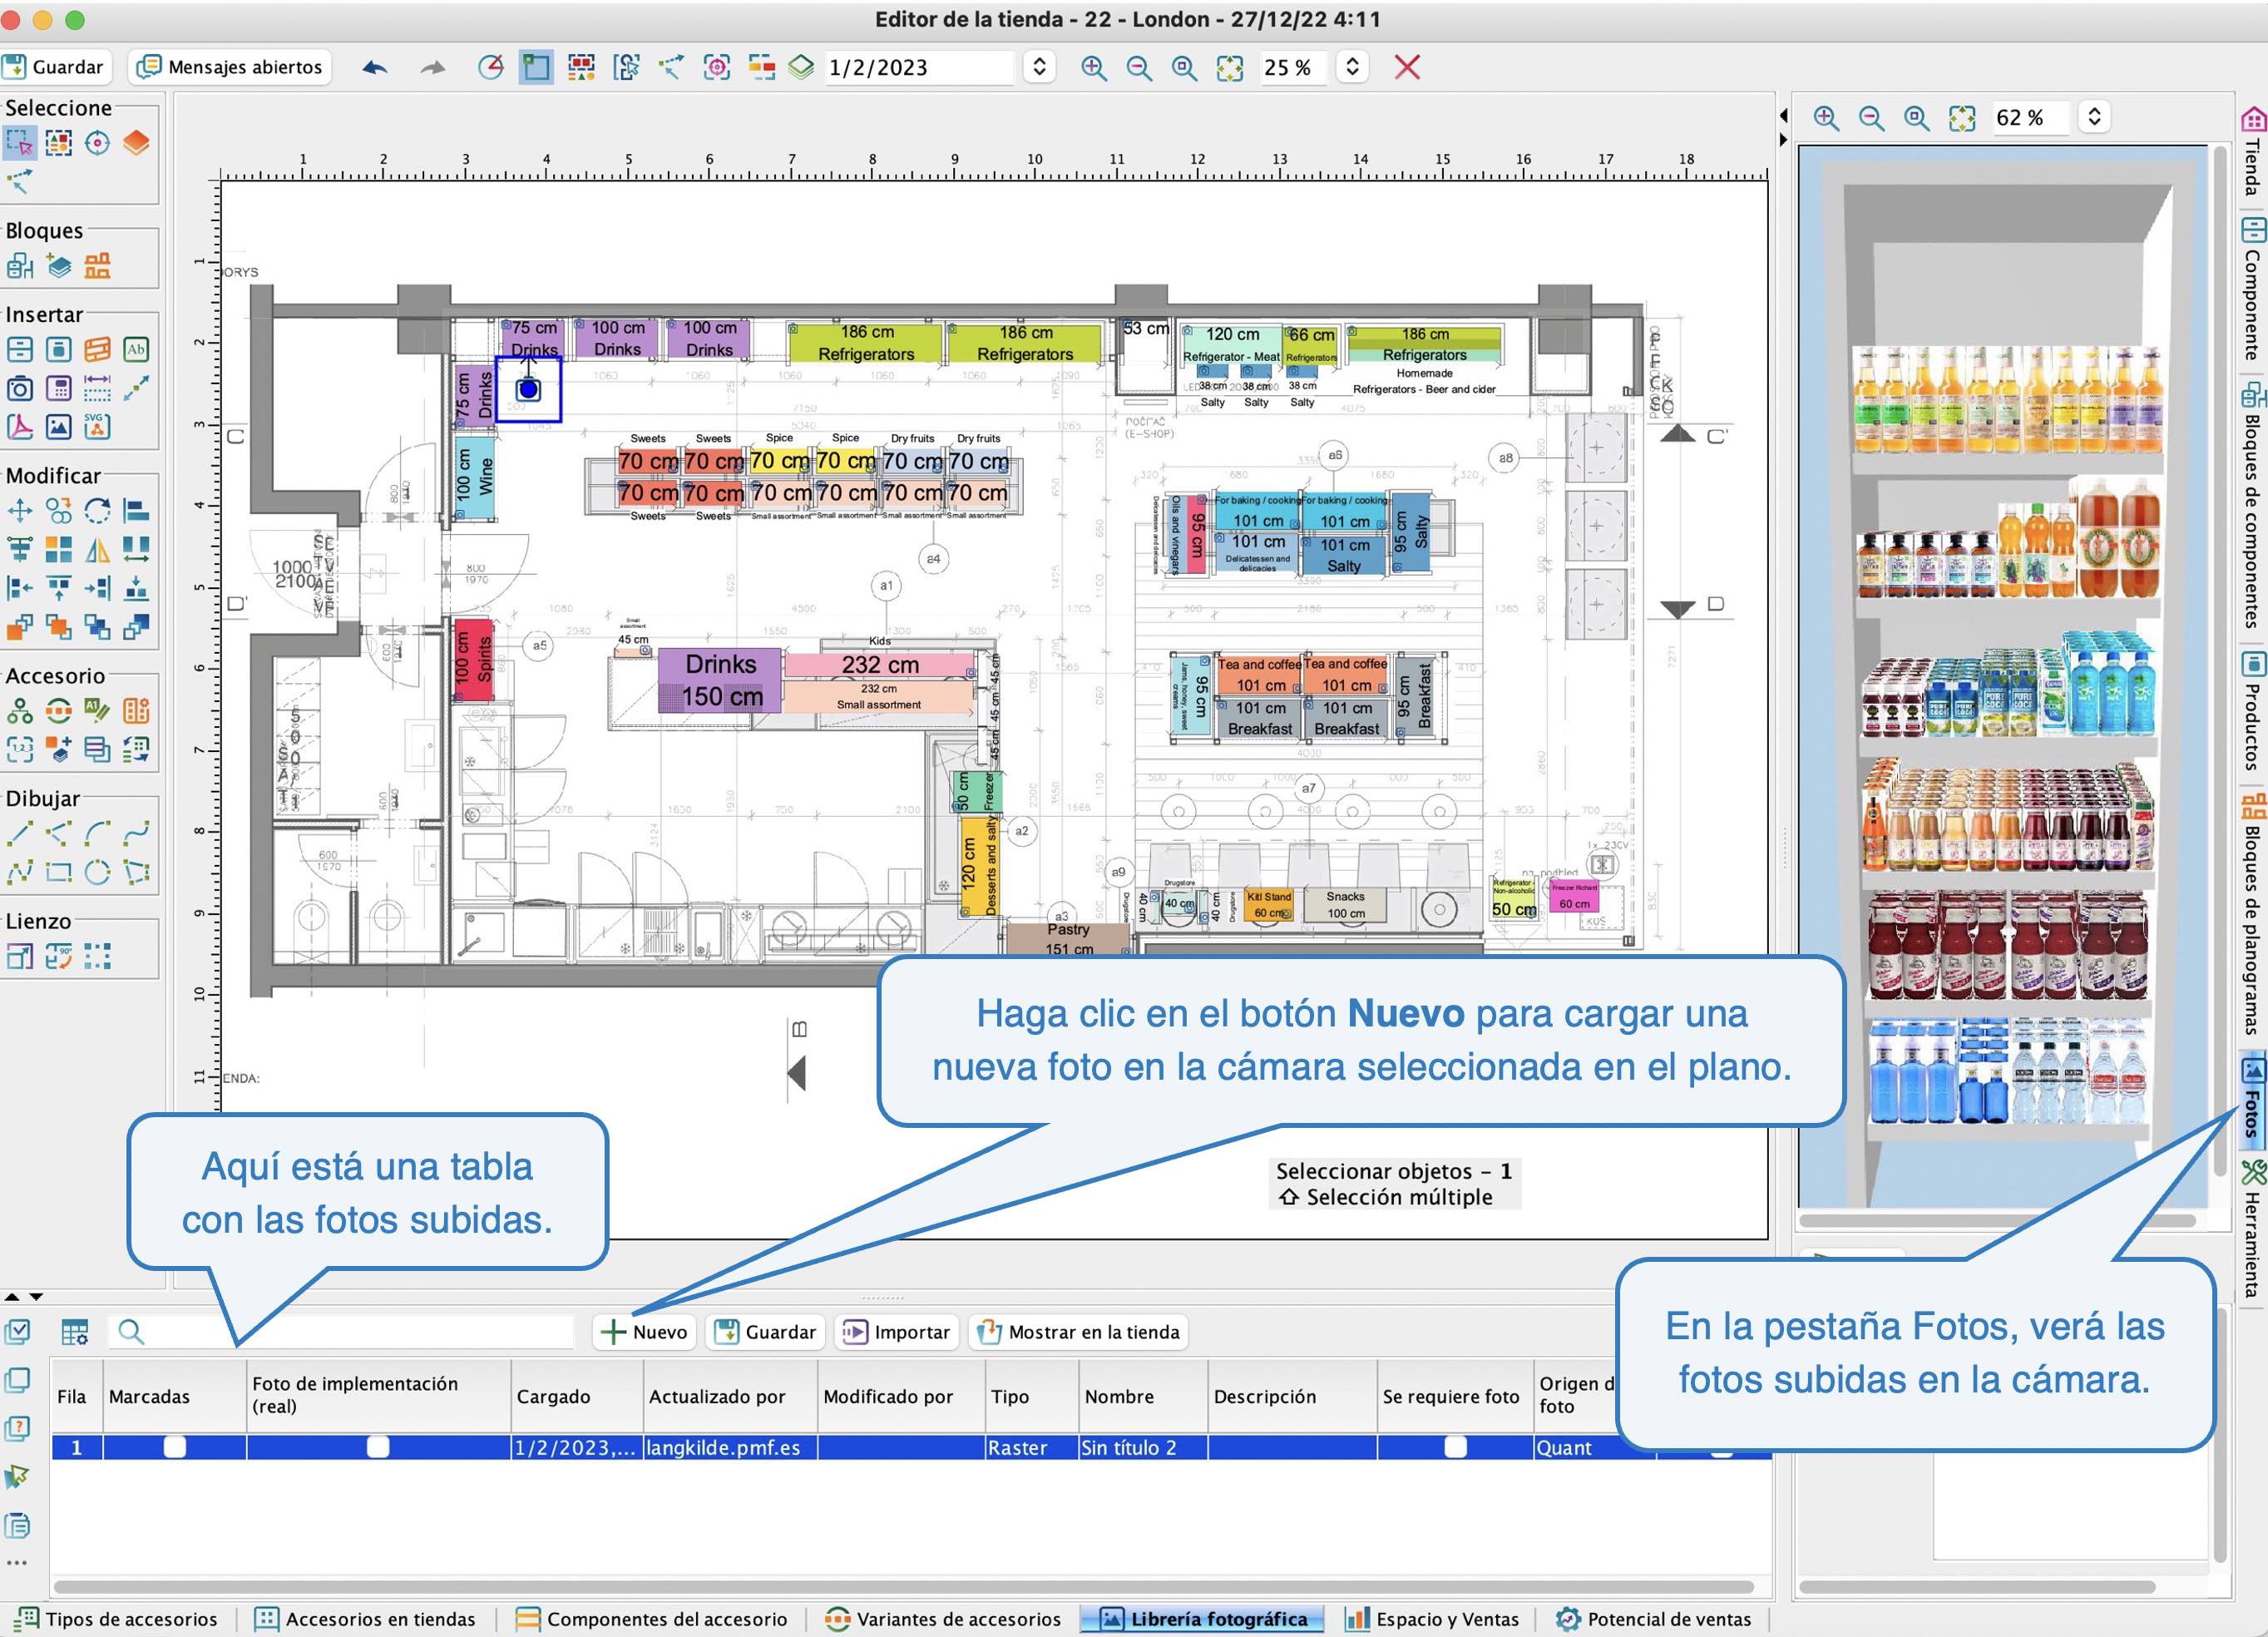This screenshot has width=2268, height=1637.
Task: Click Guardar in the photo library toolbar
Action: [x=766, y=1331]
